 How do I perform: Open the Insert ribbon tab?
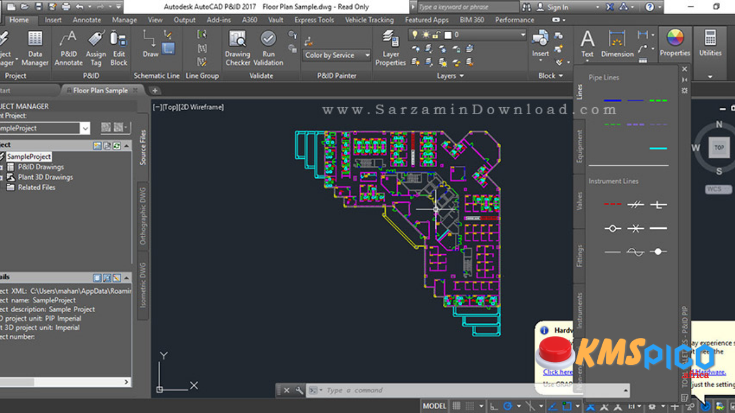pos(53,20)
